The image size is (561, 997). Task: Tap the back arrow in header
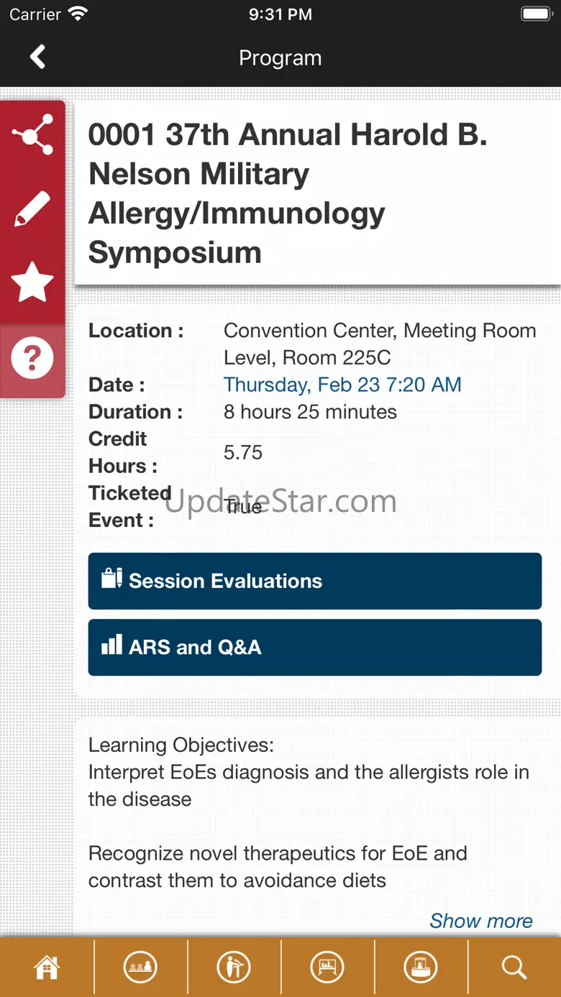pos(37,57)
